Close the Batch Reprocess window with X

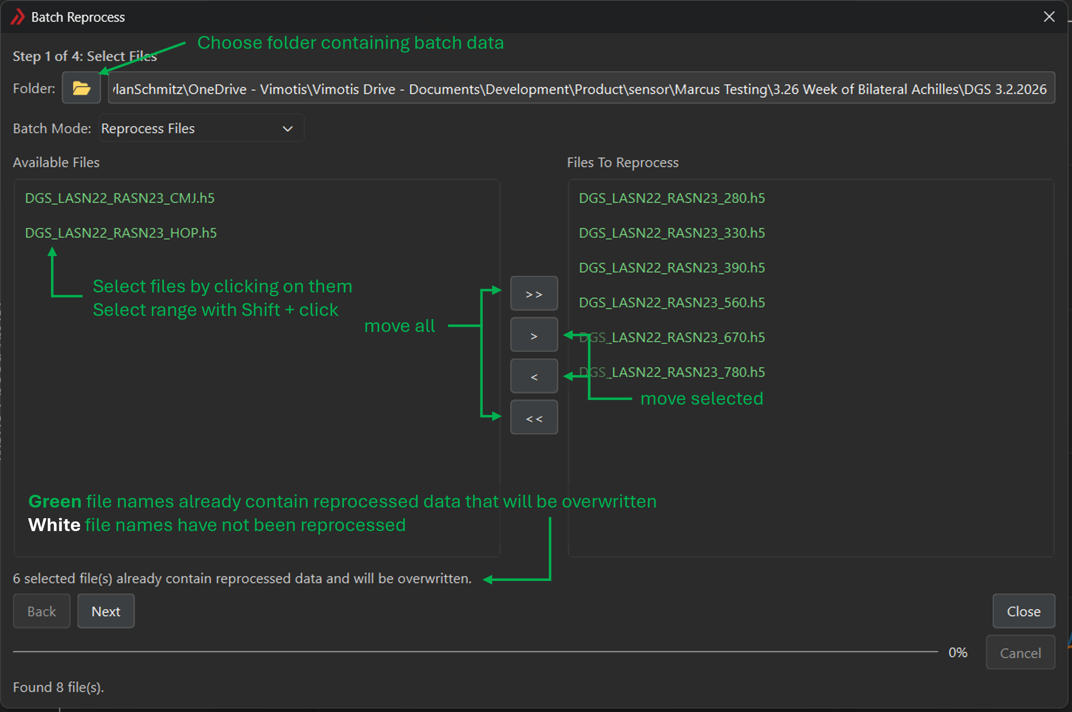[1049, 17]
